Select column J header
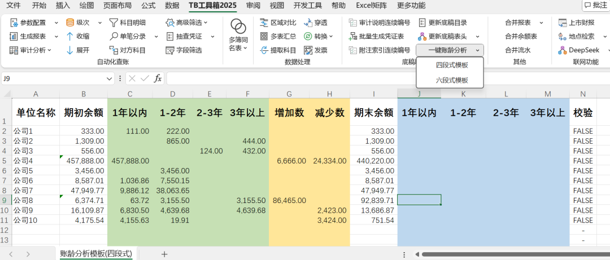610x260 pixels. (x=419, y=94)
